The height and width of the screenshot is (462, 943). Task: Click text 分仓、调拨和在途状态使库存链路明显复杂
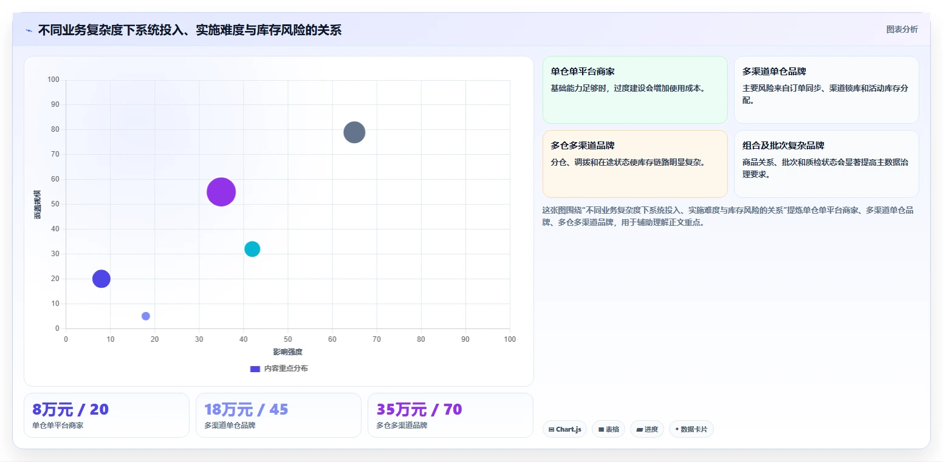point(628,163)
